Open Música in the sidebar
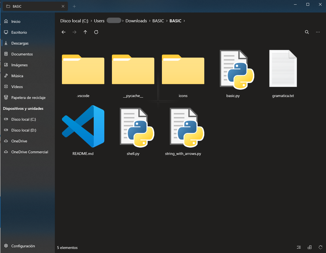Screen dimensions: 326x253 coord(27,76)
